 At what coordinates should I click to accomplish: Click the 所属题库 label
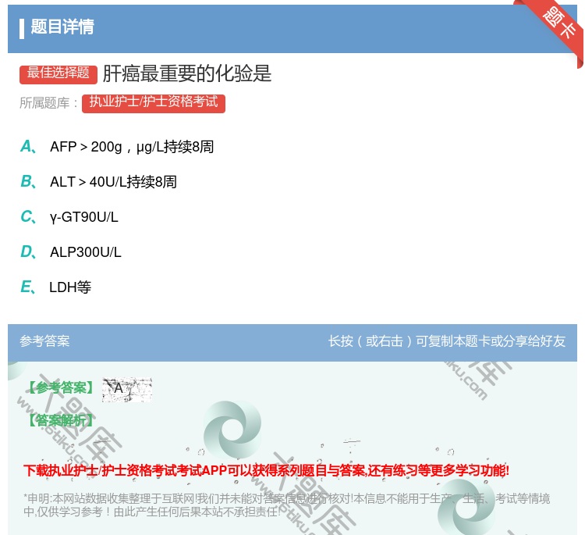click(48, 103)
